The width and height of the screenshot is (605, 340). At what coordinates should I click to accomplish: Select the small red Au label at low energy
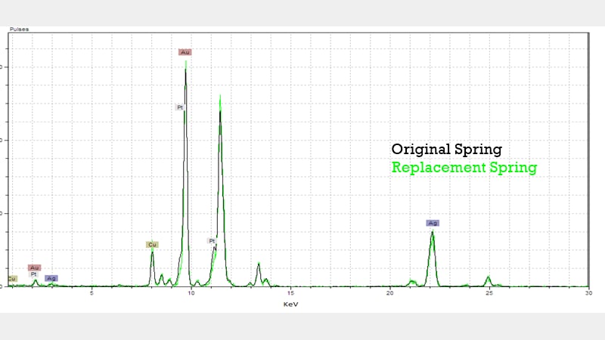[34, 267]
